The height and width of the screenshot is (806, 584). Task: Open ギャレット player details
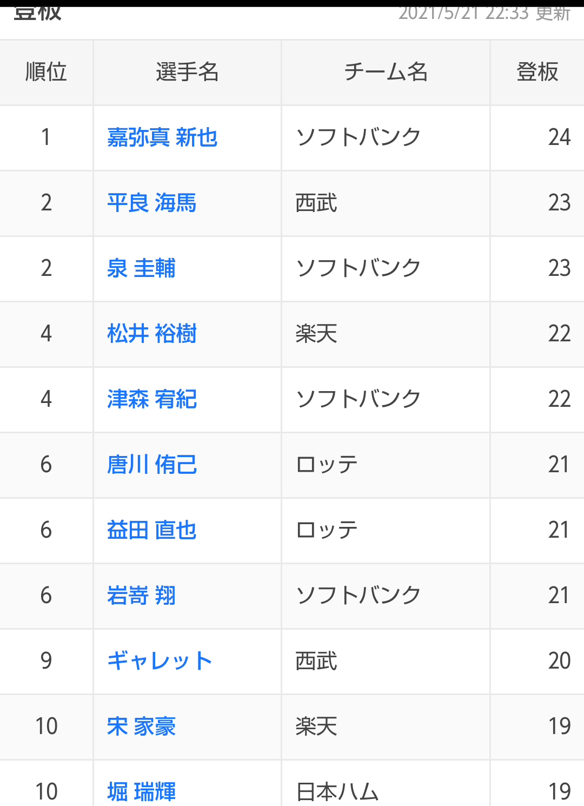(160, 661)
